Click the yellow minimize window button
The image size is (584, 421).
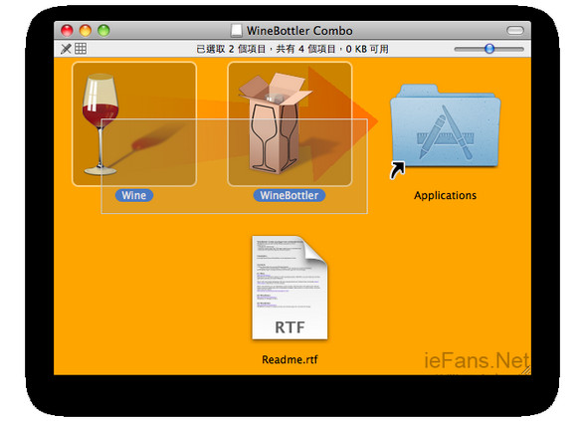(86, 30)
